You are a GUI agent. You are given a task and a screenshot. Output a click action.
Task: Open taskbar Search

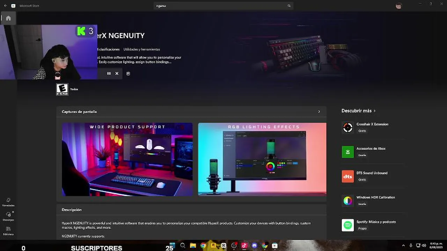click(x=183, y=245)
